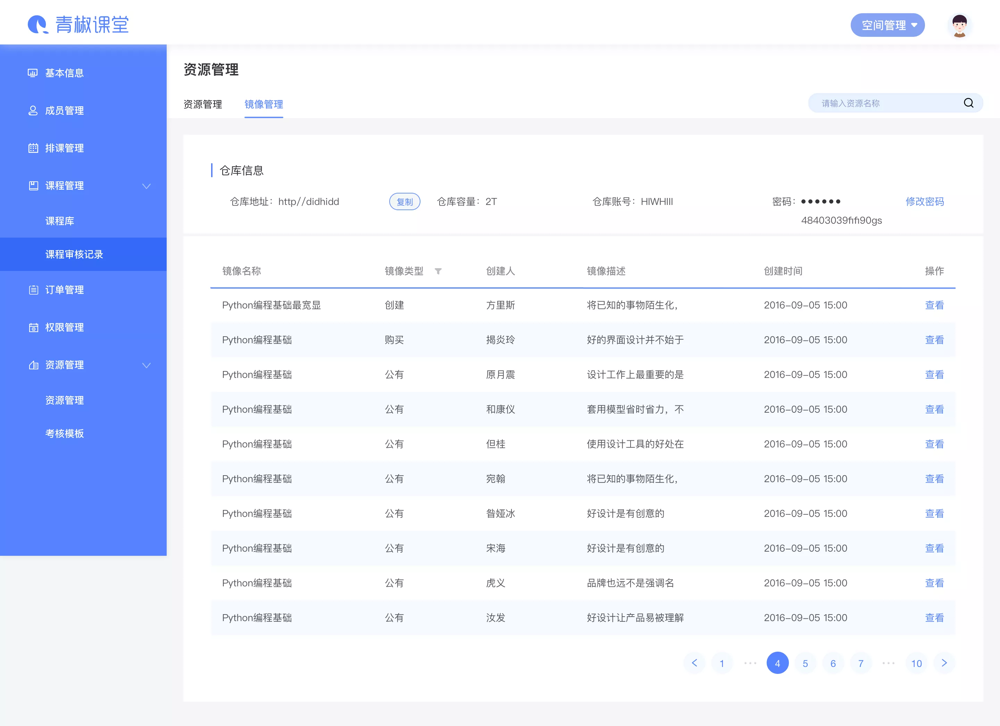Click 查看 for 昝娅冰 row
Viewport: 1000px width, 726px height.
tap(934, 514)
